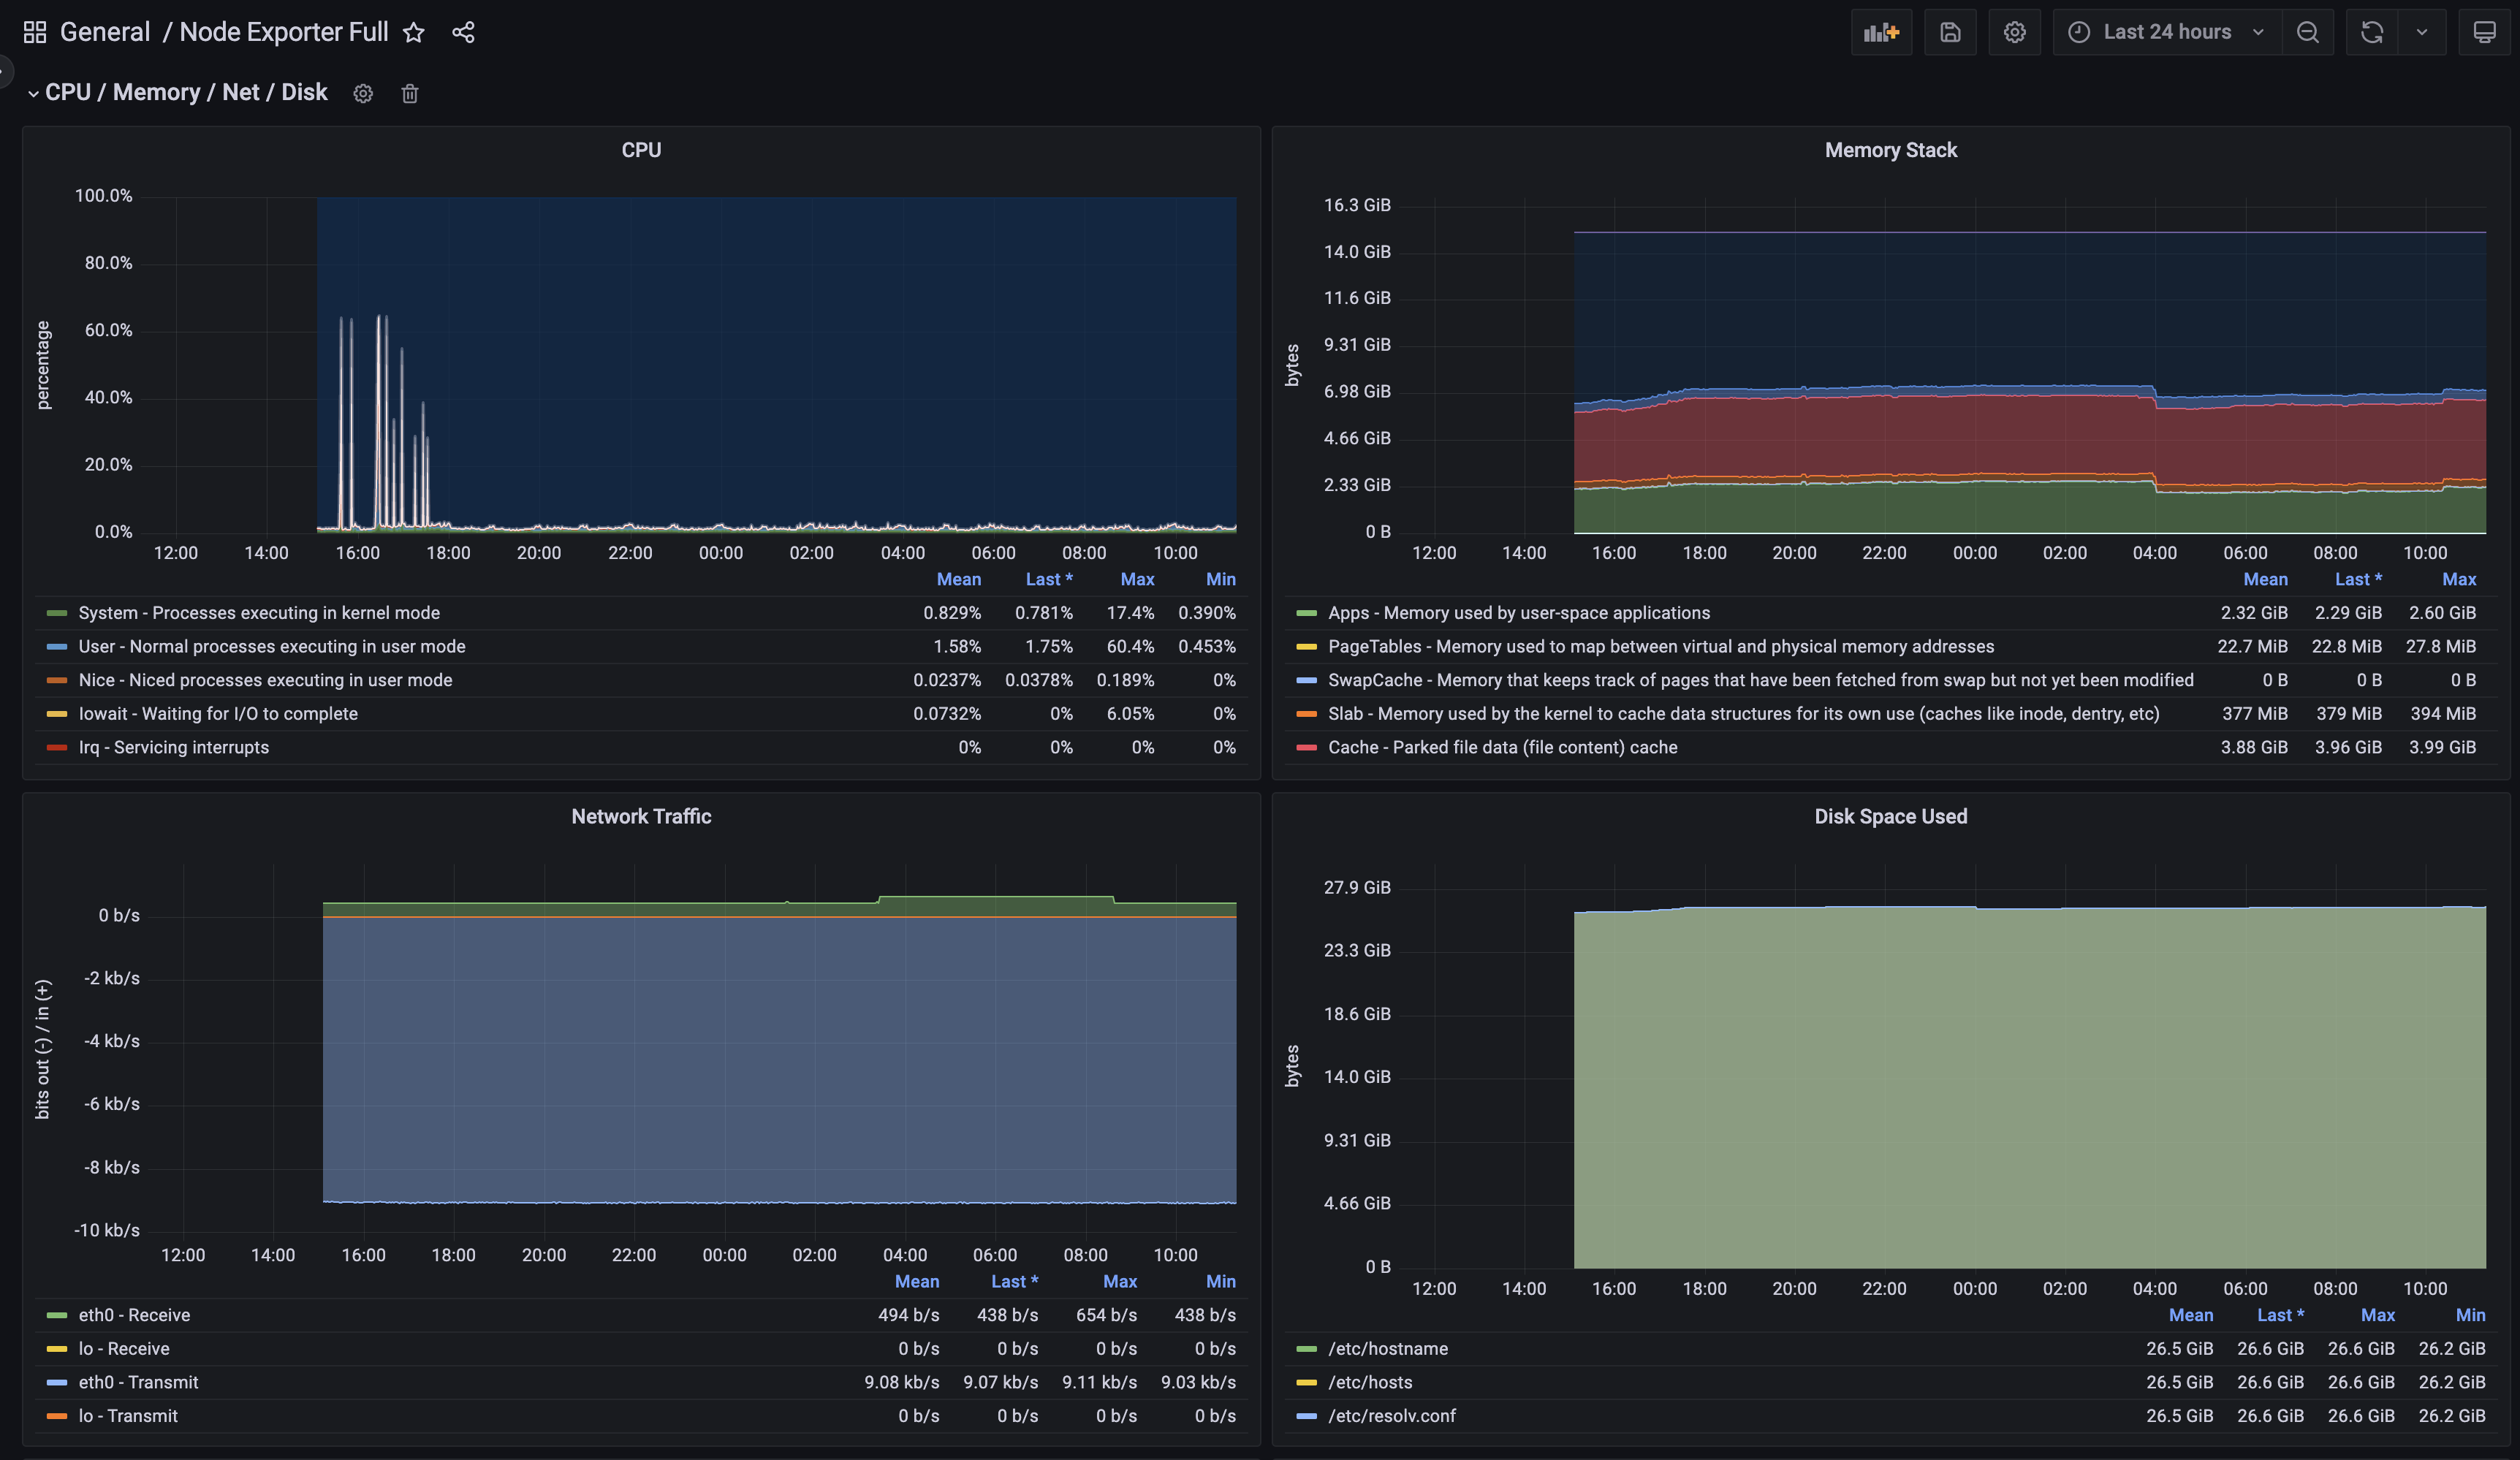Viewport: 2520px width, 1460px height.
Task: Go to General folder breadcrumb
Action: click(x=104, y=32)
